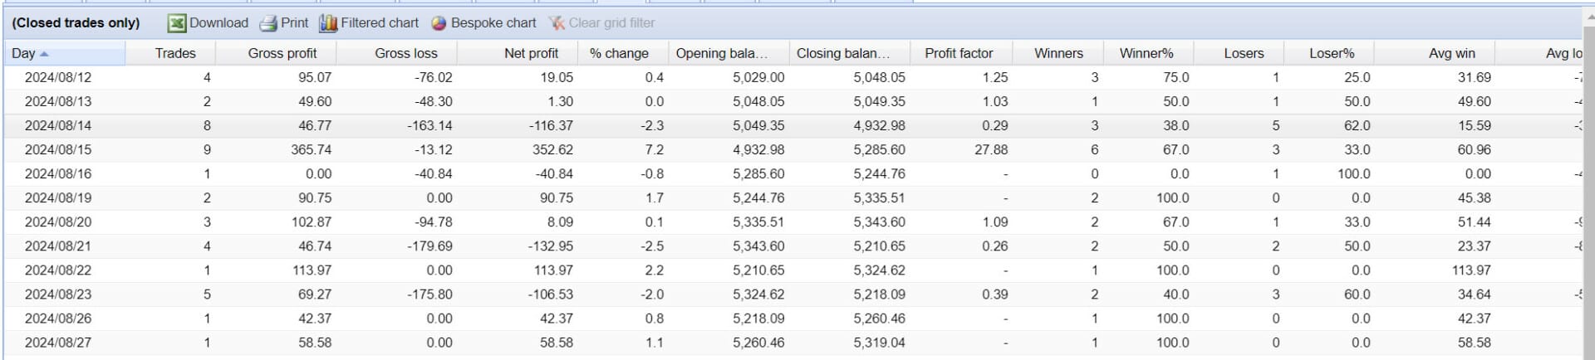Click the Profit factor column header
Viewport: 1595px width, 360px height.
(959, 53)
